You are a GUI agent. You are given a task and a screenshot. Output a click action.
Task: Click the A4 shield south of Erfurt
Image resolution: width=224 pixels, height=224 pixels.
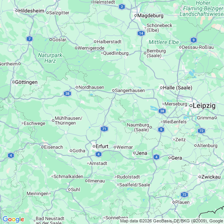pos(98,154)
